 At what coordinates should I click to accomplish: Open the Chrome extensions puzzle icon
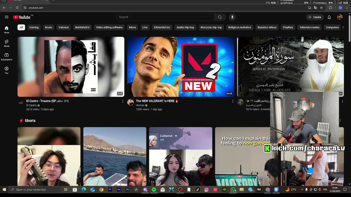pyautogui.click(x=331, y=8)
